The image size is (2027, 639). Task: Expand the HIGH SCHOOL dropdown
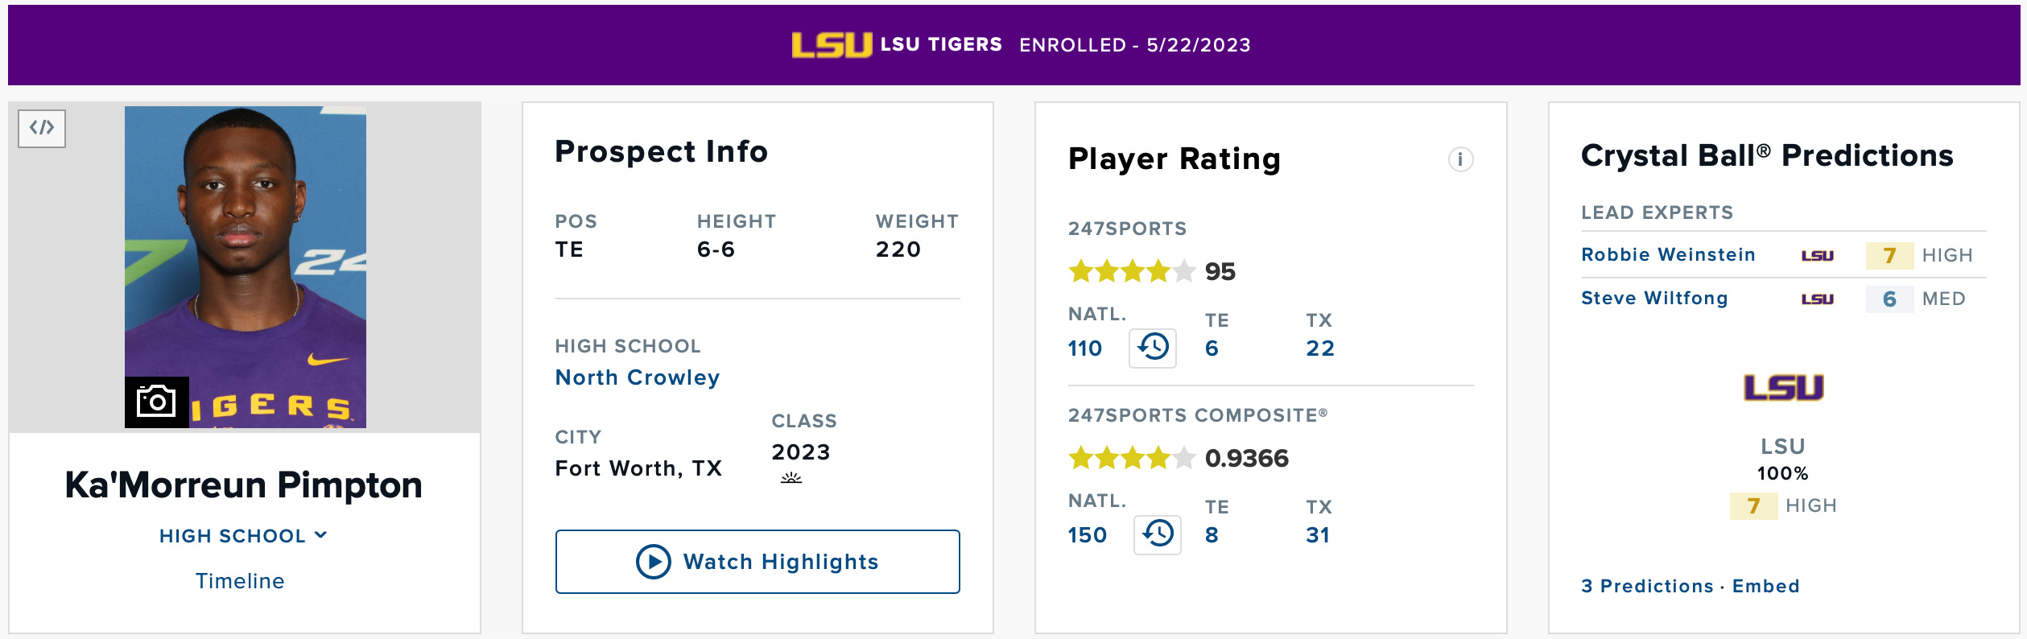(x=243, y=536)
